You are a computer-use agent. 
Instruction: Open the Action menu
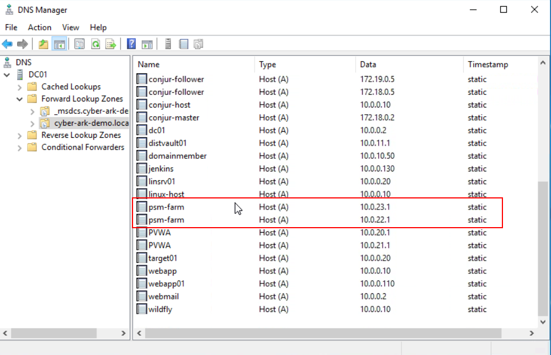tap(40, 28)
